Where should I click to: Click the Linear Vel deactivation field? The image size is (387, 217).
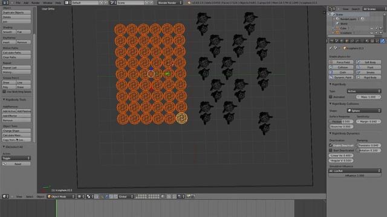pyautogui.click(x=341, y=156)
